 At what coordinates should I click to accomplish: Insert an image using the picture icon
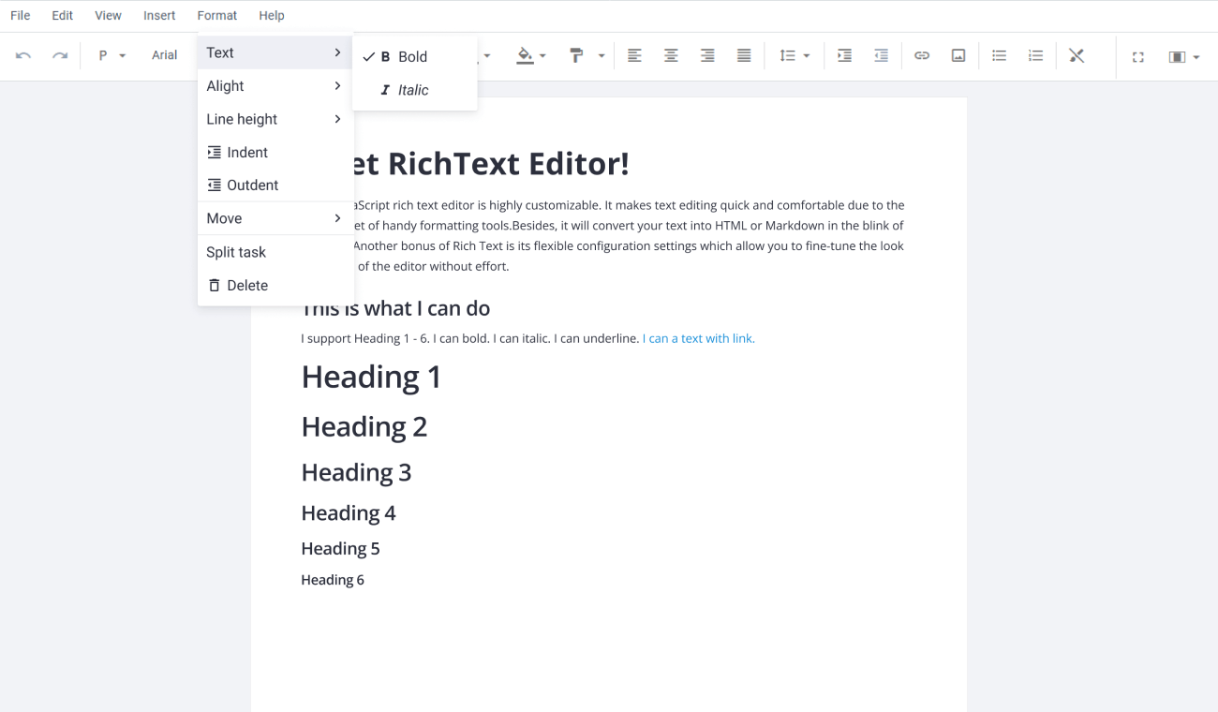pos(958,56)
